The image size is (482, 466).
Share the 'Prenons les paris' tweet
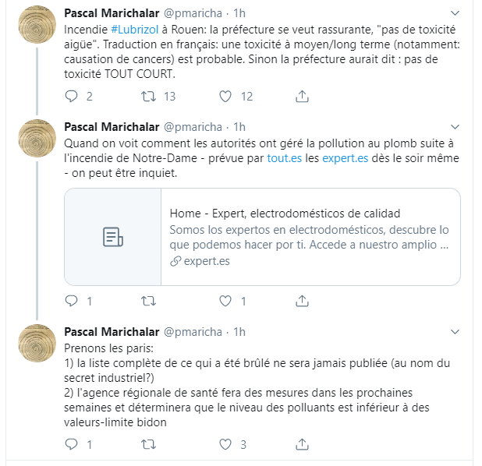click(302, 444)
